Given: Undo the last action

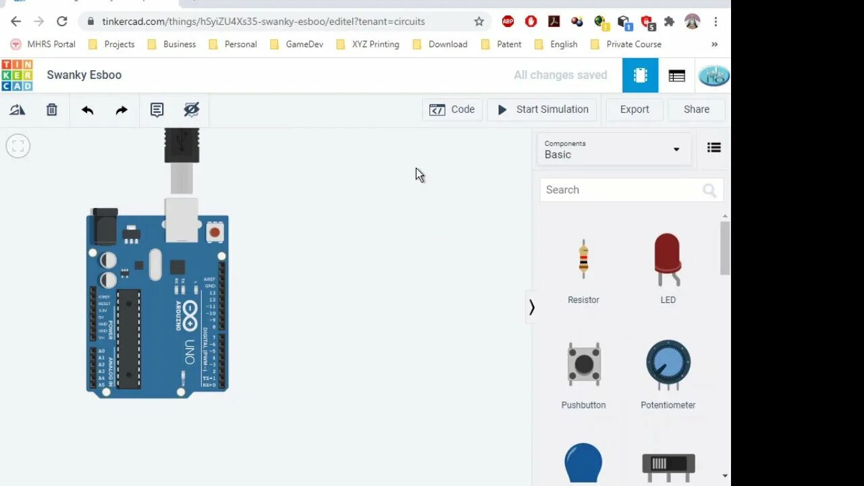Looking at the screenshot, I should pos(87,109).
